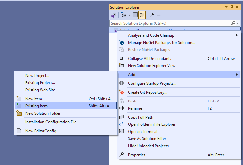Click the New Item icon
Image resolution: width=243 pixels, height=165 pixels.
point(19,98)
